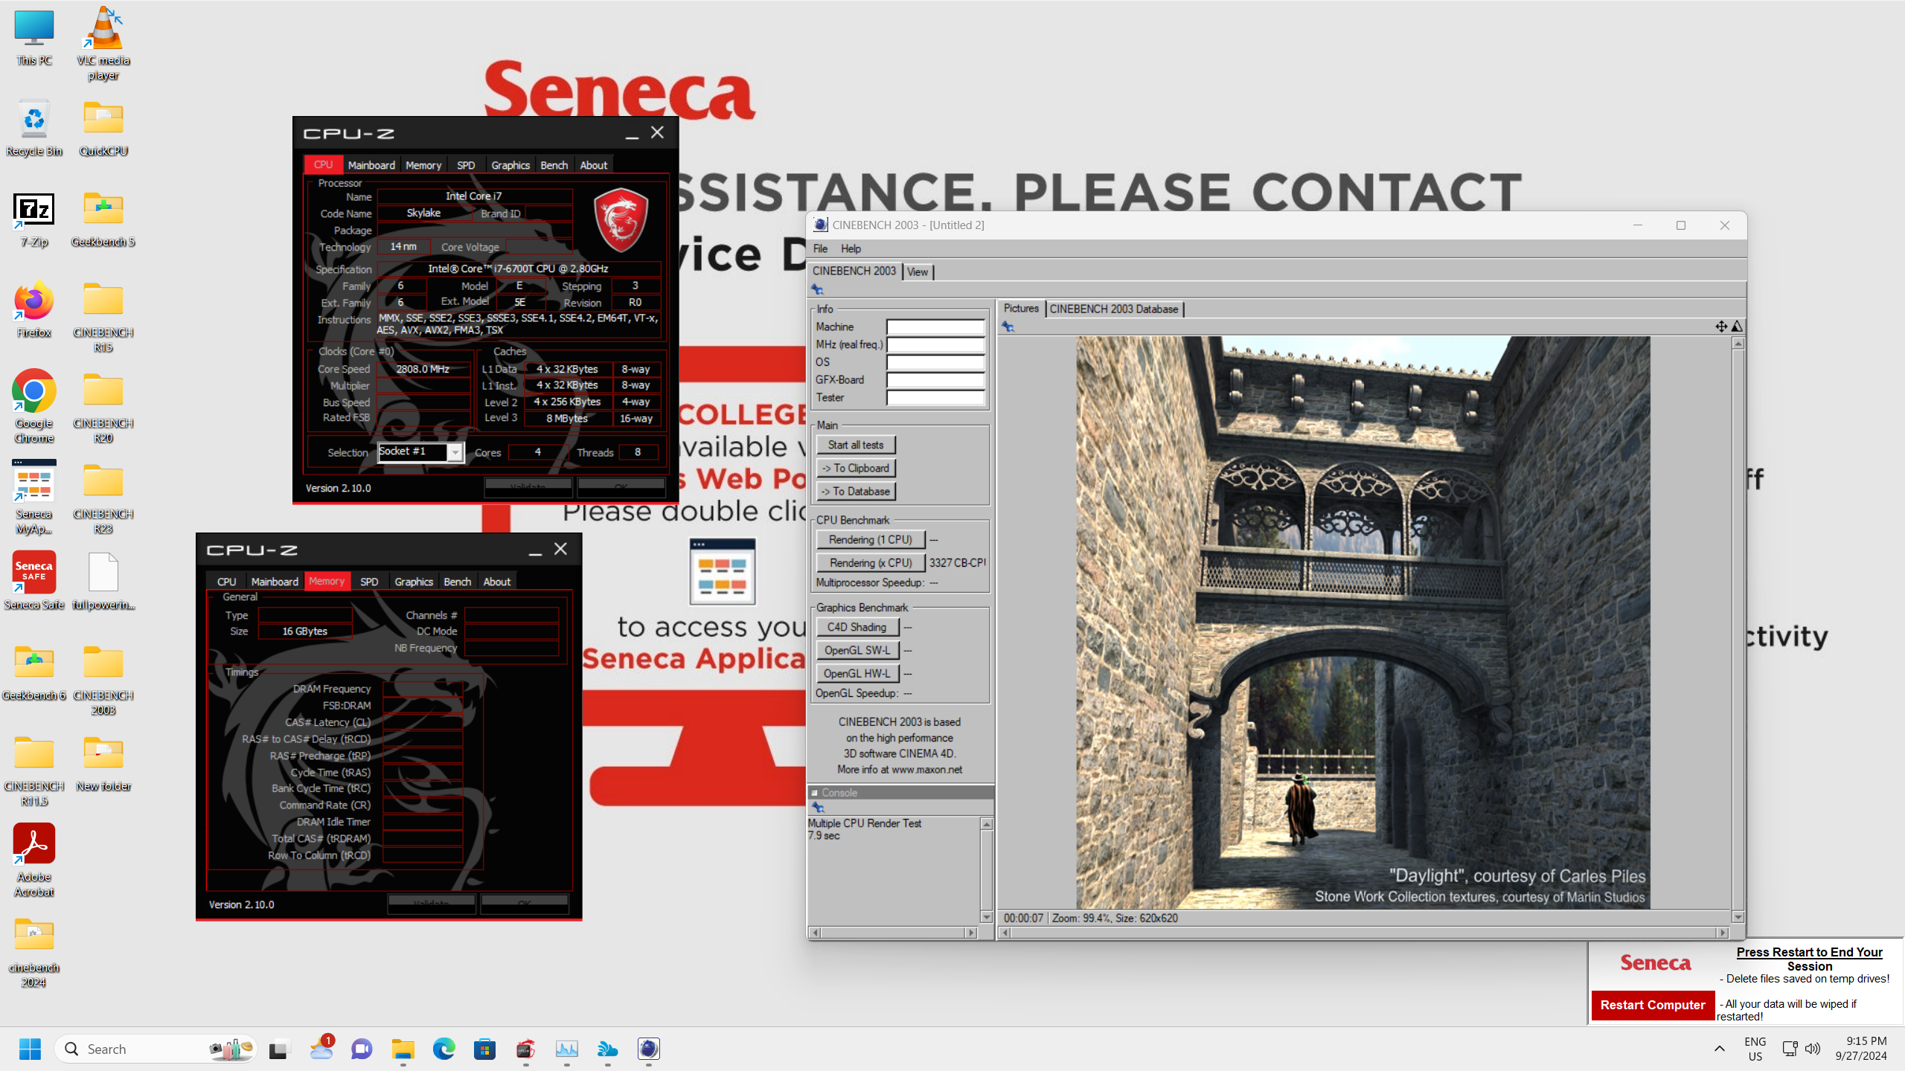Open Microsoft Edge from the taskbar
Viewport: 1905px width, 1071px height.
coord(444,1049)
